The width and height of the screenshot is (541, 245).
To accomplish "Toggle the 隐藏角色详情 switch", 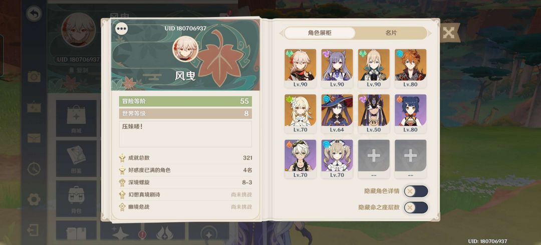I will [416, 191].
